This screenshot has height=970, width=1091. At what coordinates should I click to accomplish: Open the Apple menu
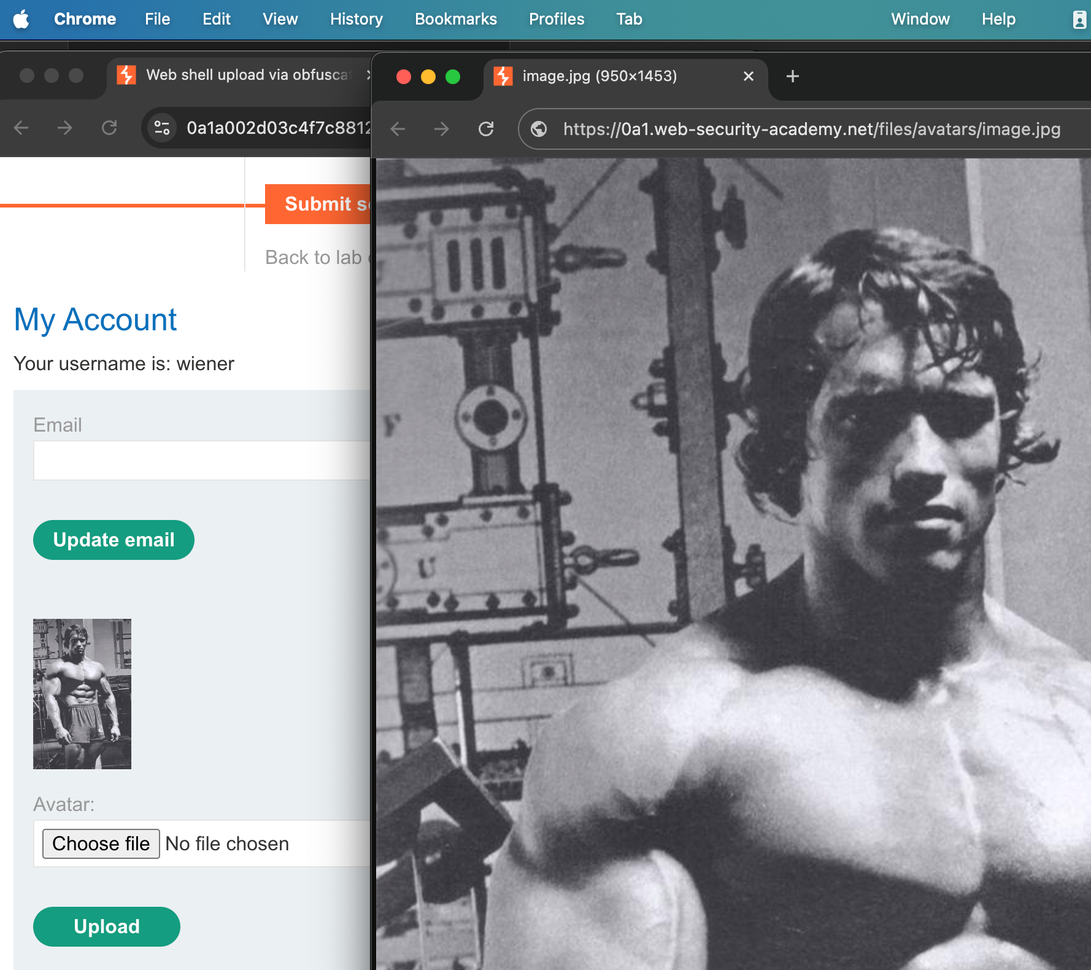coord(21,19)
